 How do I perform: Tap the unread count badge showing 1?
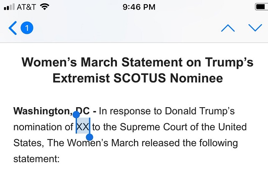(x=27, y=28)
